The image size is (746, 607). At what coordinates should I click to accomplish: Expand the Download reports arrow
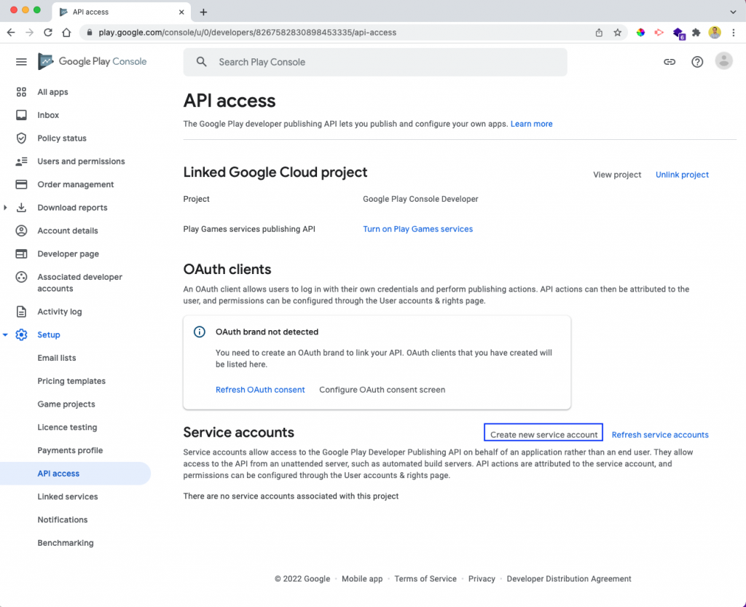pos(5,208)
